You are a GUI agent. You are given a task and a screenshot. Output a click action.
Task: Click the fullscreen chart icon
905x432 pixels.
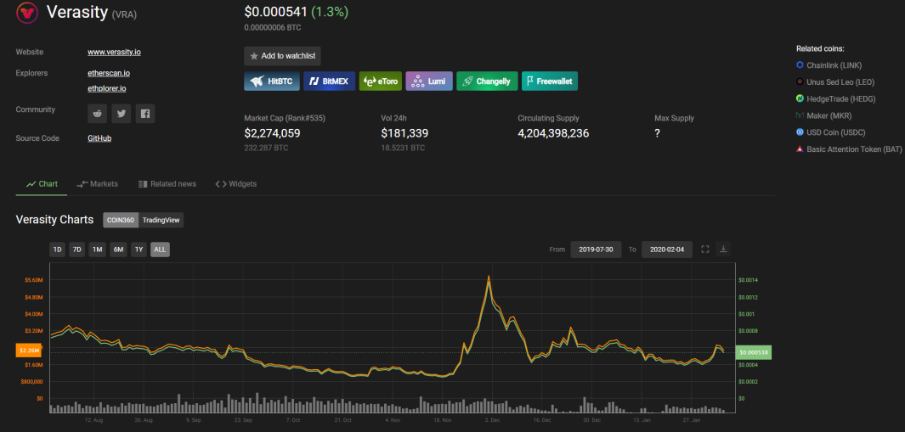point(705,250)
